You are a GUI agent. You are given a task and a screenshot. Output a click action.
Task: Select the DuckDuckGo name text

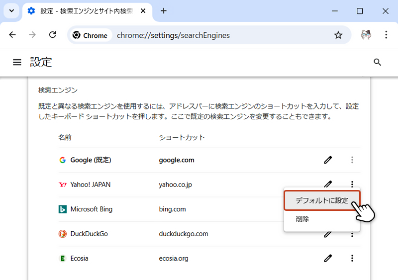click(x=89, y=234)
